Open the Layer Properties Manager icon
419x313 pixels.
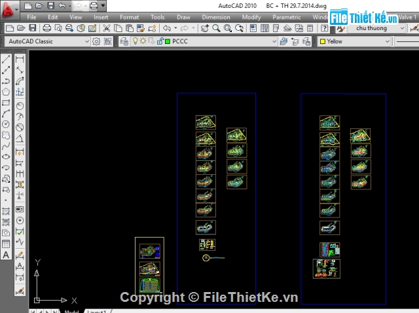click(x=124, y=41)
